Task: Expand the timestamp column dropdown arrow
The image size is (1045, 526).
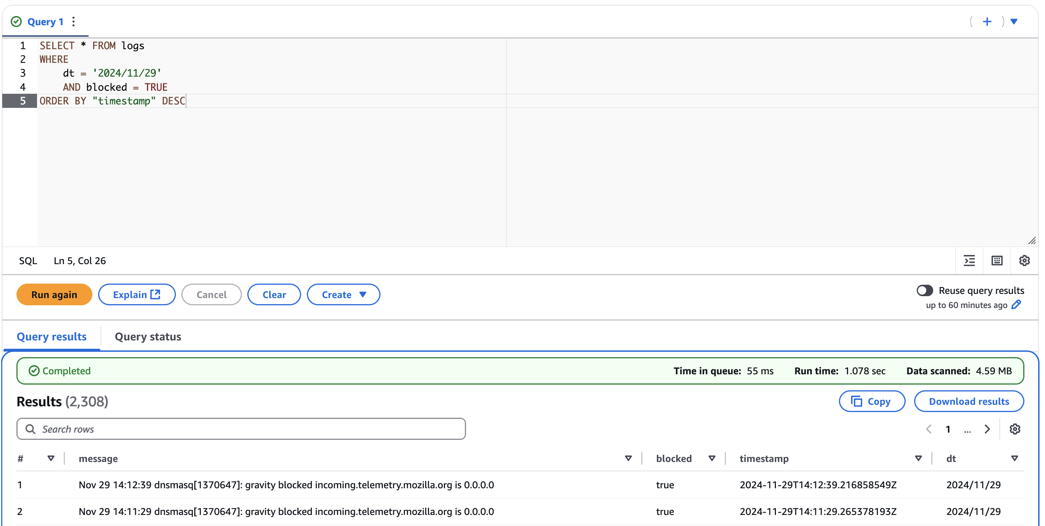Action: pos(918,459)
